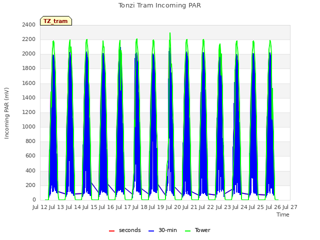
Task: Click the tallest green Tower peak near 2300
Action: 170,33
